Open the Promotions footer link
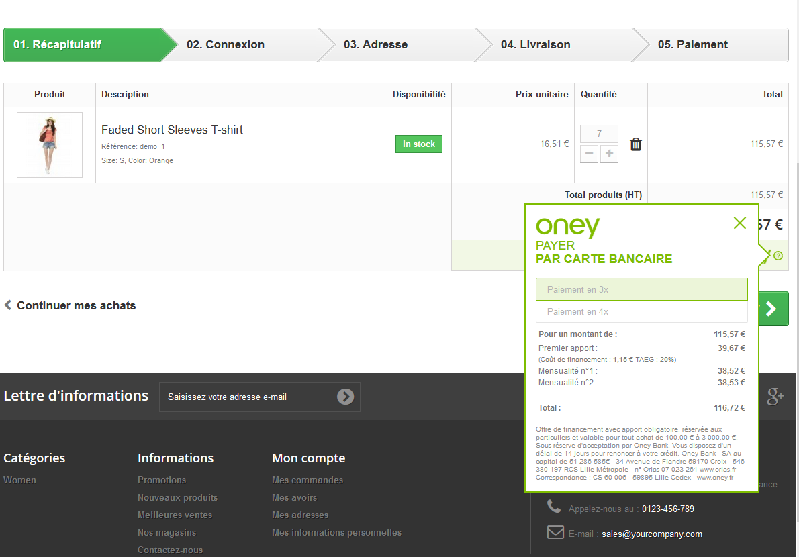 162,480
